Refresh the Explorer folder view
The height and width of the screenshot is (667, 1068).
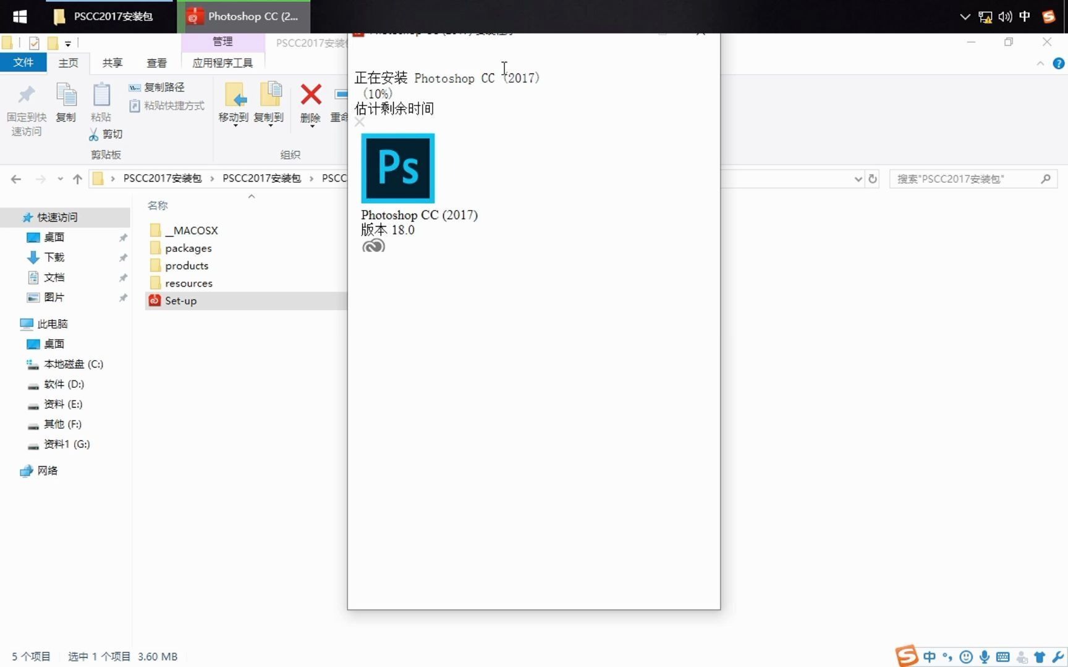pos(873,179)
